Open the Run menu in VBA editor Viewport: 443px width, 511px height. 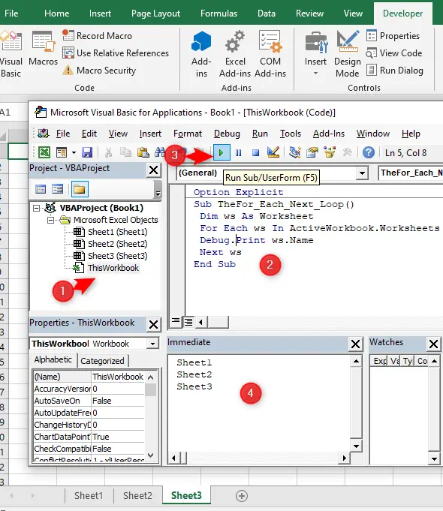(x=260, y=134)
